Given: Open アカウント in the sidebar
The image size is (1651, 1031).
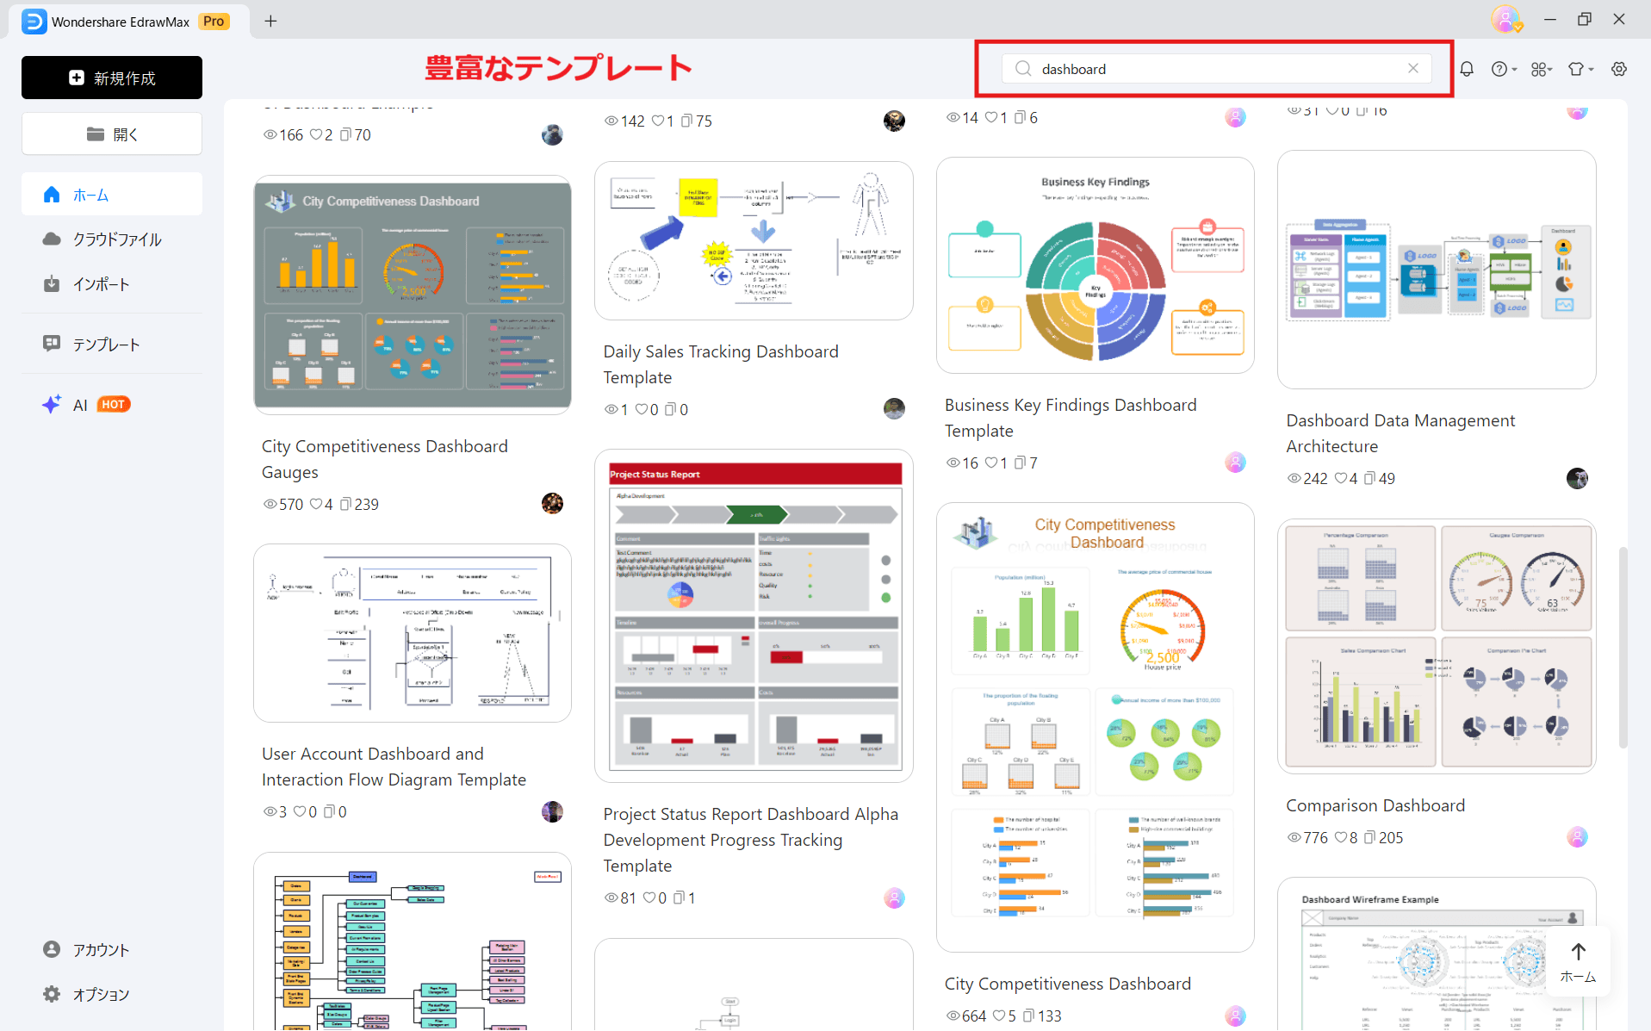Looking at the screenshot, I should tap(112, 949).
